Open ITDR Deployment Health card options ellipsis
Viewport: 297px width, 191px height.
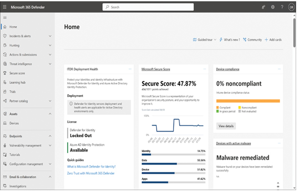pos(130,69)
